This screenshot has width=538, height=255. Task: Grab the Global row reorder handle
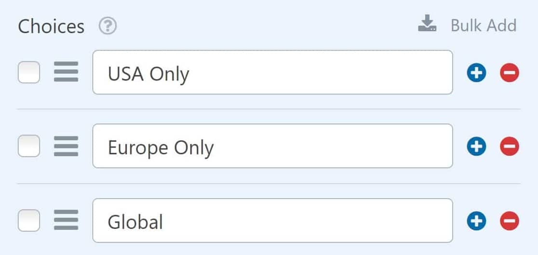tap(66, 220)
